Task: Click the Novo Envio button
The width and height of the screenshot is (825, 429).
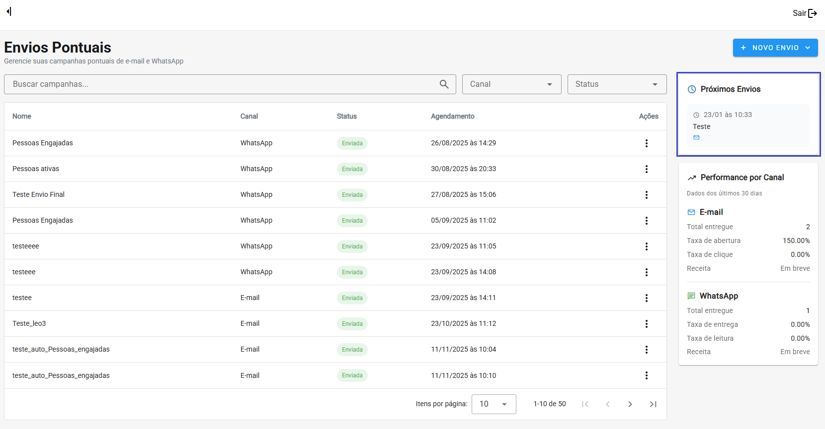Action: click(775, 48)
